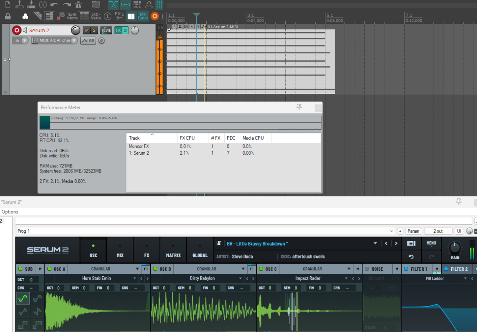Screen dimensions: 477x332
Task: Click the metronome icon
Action: click(79, 5)
